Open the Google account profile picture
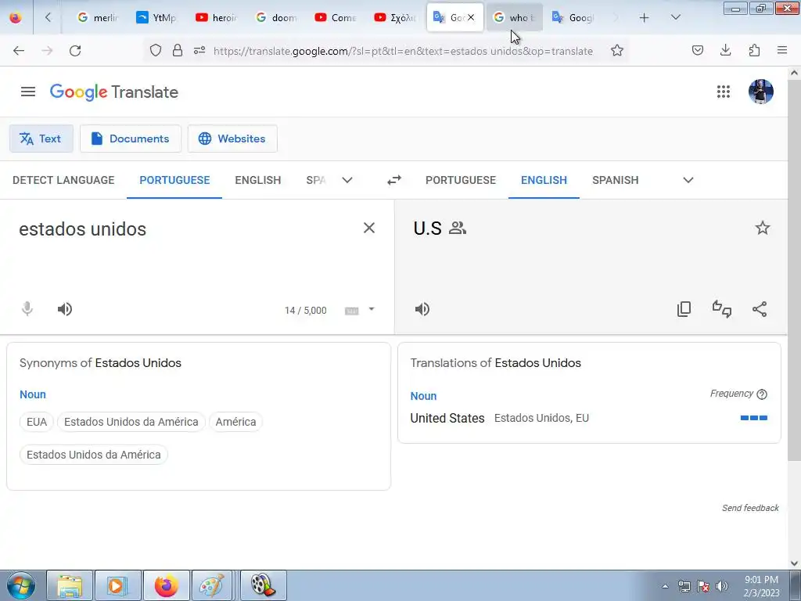The height and width of the screenshot is (601, 801). (x=760, y=92)
